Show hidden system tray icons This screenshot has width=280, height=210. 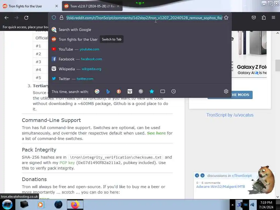click(232, 205)
